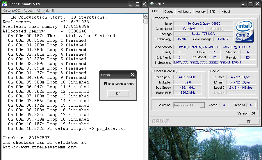Switch to the Memory tab

tap(200, 12)
